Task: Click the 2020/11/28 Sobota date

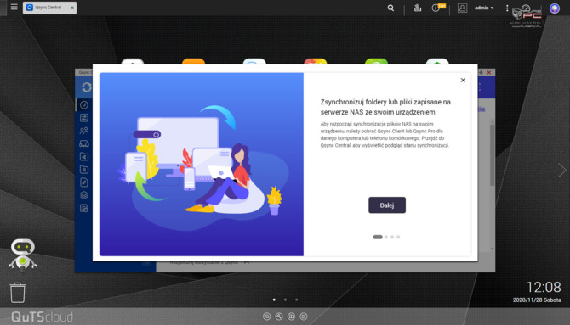Action: [537, 300]
